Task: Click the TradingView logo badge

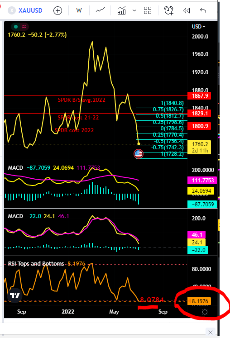Action: point(14,295)
